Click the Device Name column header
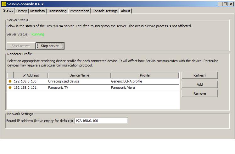Screen dimensions: 235x154 point(79,75)
